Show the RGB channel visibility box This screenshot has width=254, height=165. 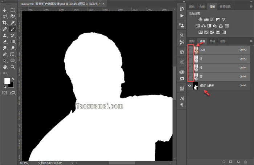point(190,50)
